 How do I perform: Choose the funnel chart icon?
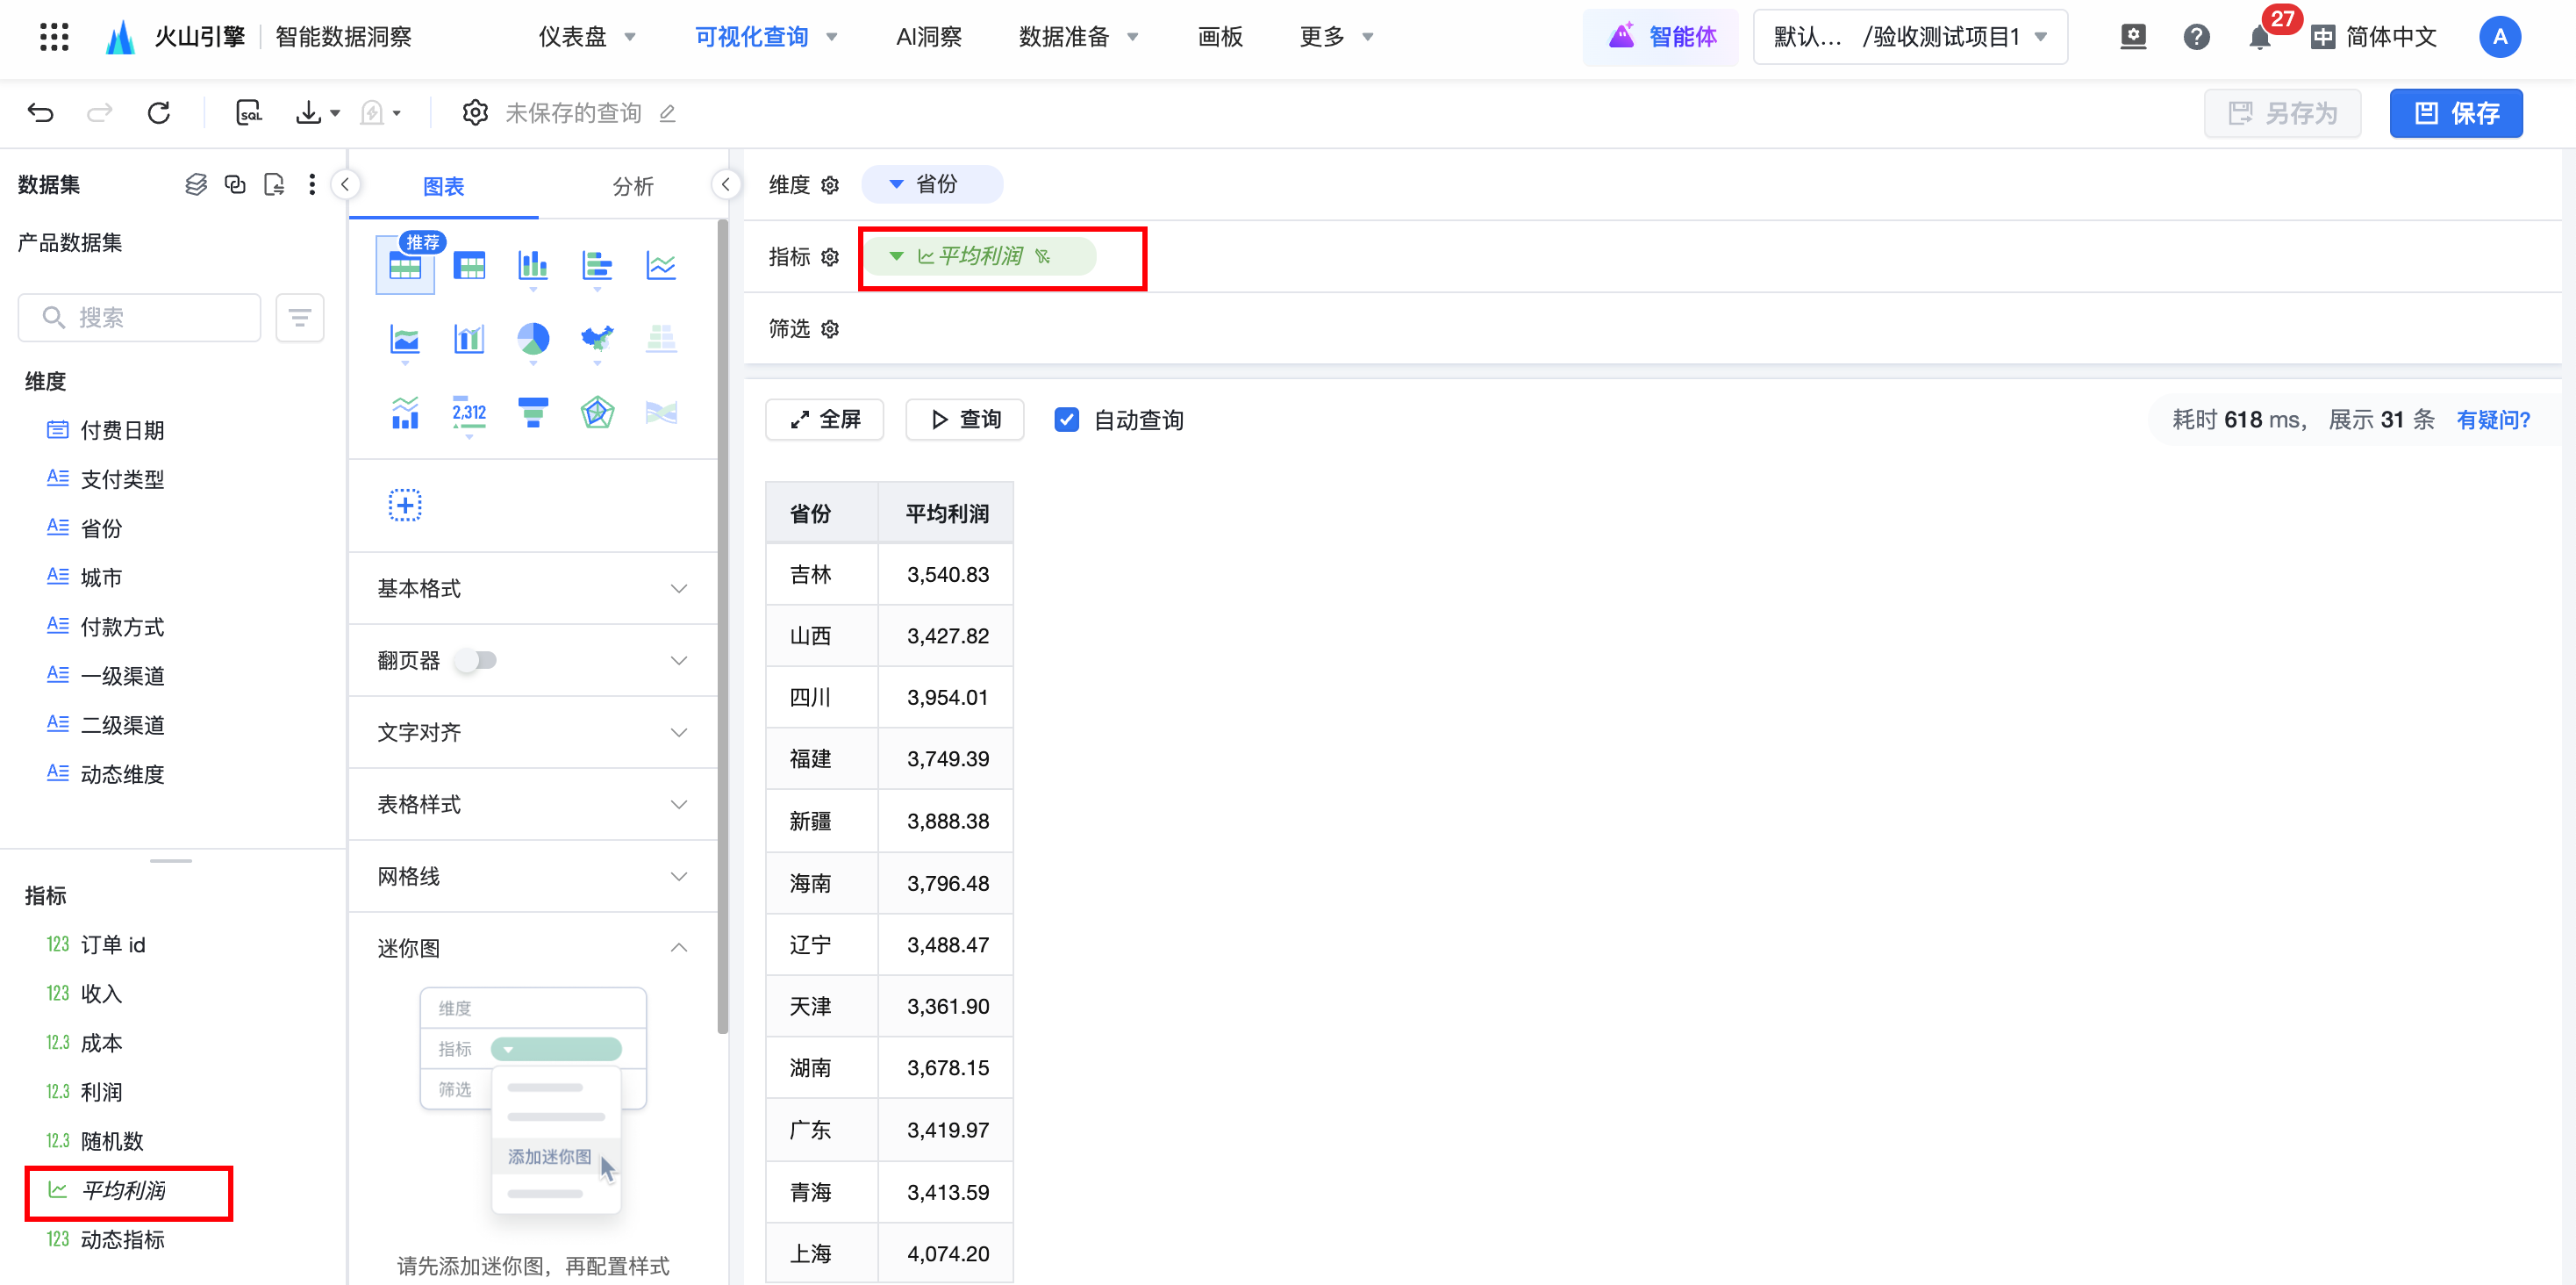tap(533, 413)
